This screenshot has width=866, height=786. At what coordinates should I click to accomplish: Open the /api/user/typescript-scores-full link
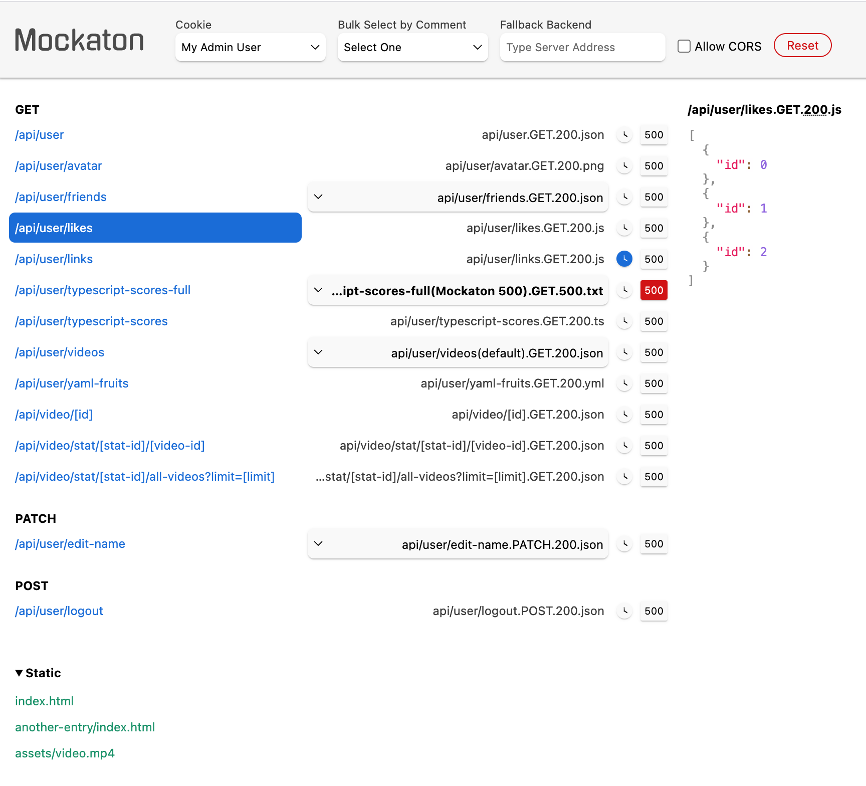103,290
